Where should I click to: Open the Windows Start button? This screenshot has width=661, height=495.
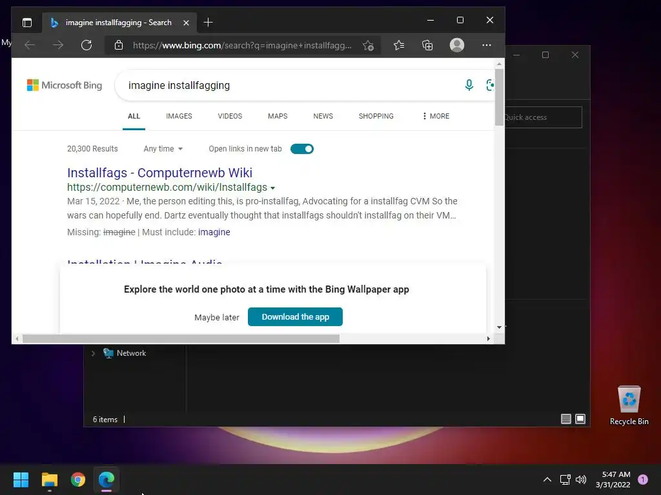(21, 480)
